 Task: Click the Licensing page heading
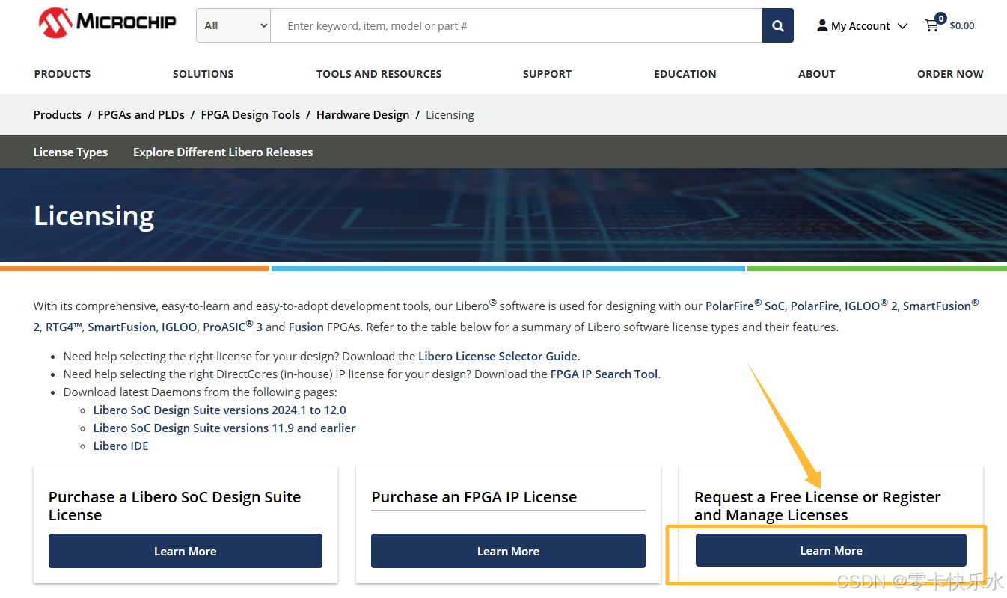(x=94, y=216)
